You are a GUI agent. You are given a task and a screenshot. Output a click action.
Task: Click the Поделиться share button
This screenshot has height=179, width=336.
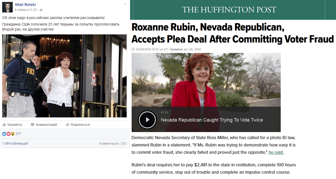[x=78, y=124]
